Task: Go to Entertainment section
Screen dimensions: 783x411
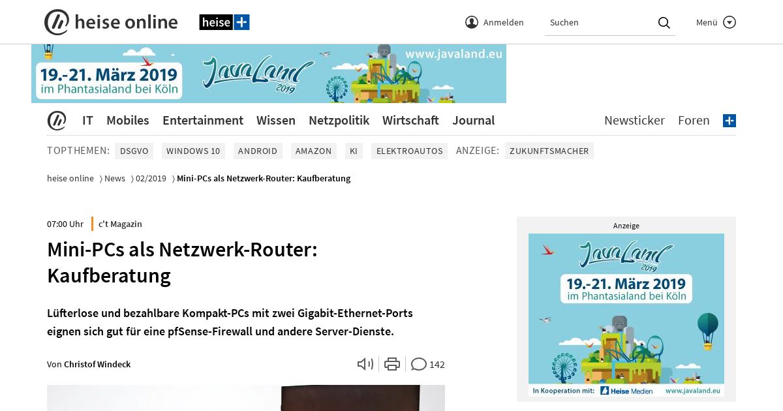Action: tap(203, 120)
